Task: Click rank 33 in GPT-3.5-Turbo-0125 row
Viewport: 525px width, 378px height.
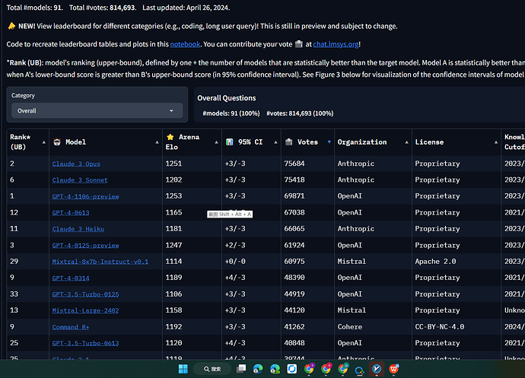Action: 14,294
